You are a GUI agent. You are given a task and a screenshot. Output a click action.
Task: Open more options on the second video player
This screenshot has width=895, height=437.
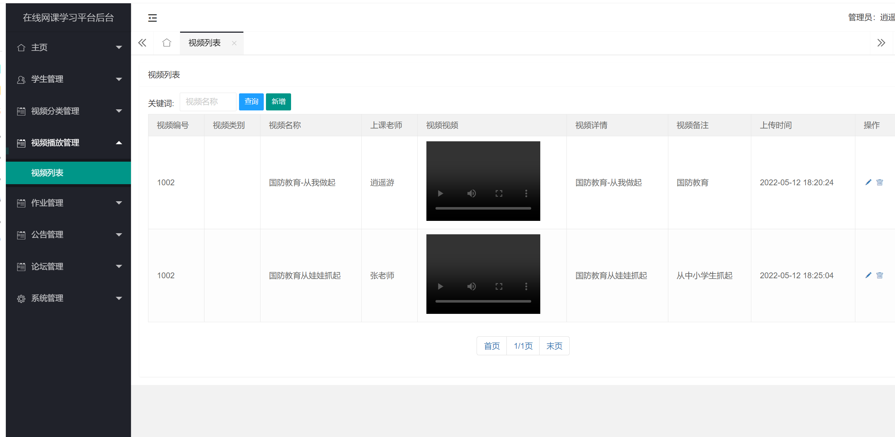coord(526,286)
